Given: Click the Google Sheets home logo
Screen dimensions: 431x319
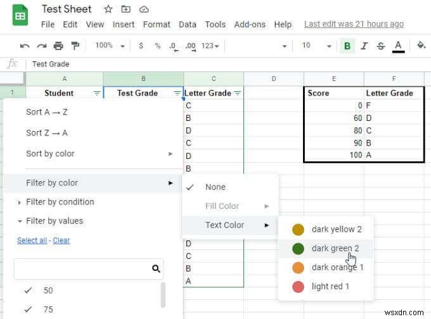Looking at the screenshot, I should coord(20,15).
